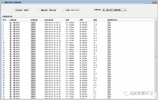Viewport: 158px width, 100px height.
Task: Sort by the 速度 column header
Action: pyautogui.click(x=100, y=20)
